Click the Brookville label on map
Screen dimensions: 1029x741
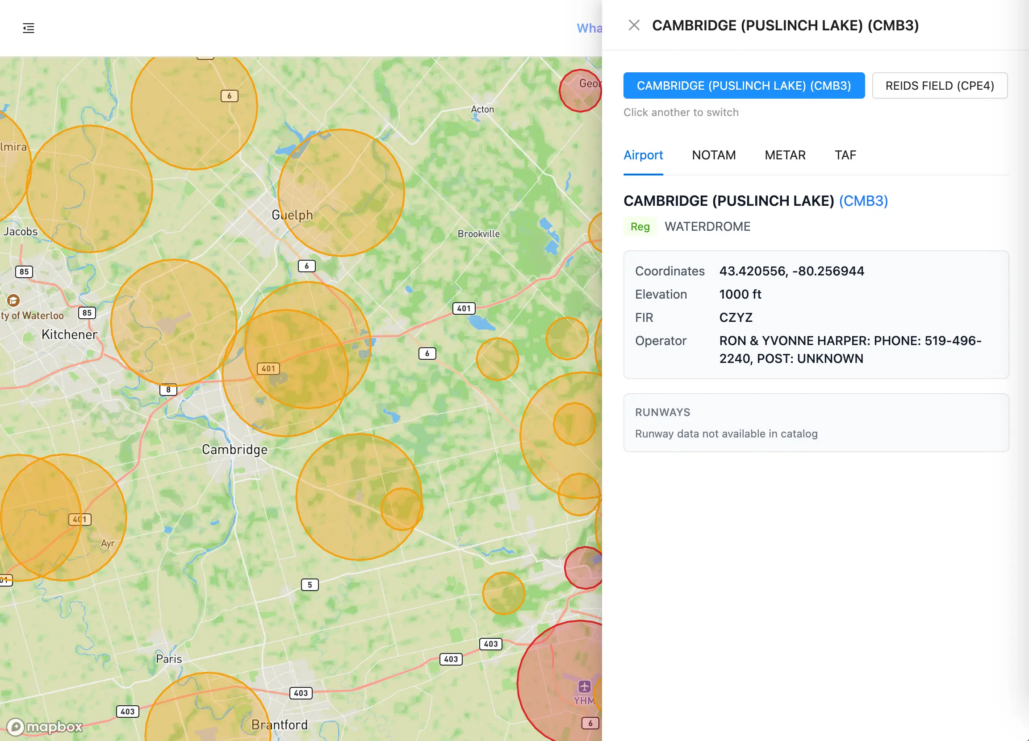click(x=479, y=234)
